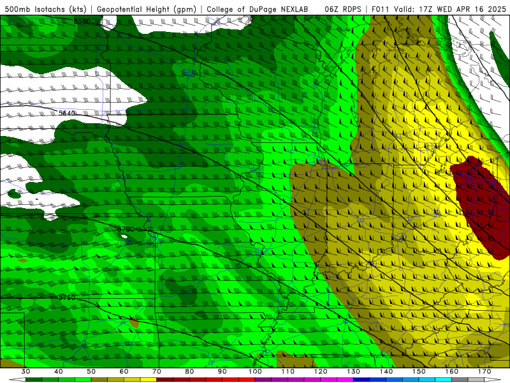Click the 140 value on the color scale
The image size is (510, 383).
pos(386,372)
